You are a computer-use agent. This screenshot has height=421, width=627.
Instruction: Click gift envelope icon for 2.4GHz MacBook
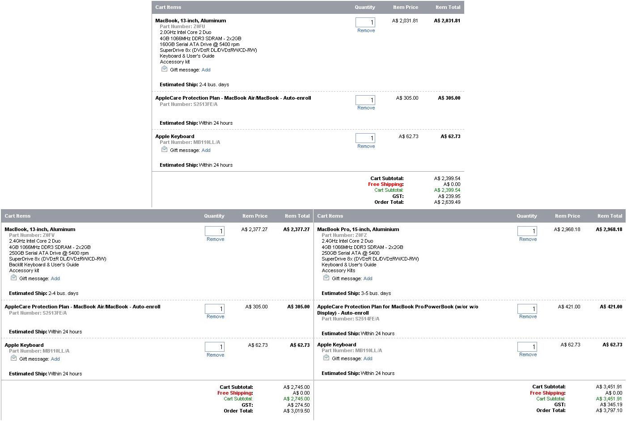13,278
